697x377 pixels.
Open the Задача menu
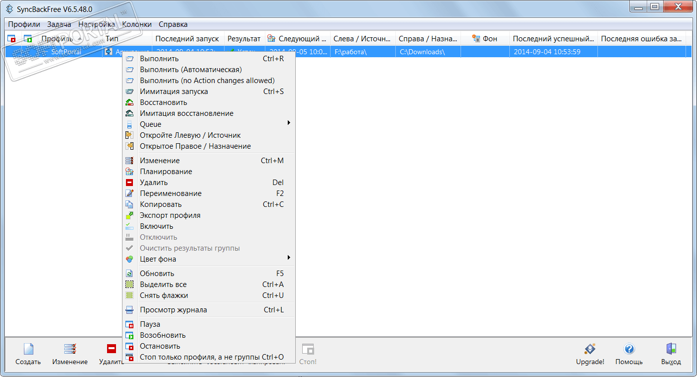(x=59, y=24)
